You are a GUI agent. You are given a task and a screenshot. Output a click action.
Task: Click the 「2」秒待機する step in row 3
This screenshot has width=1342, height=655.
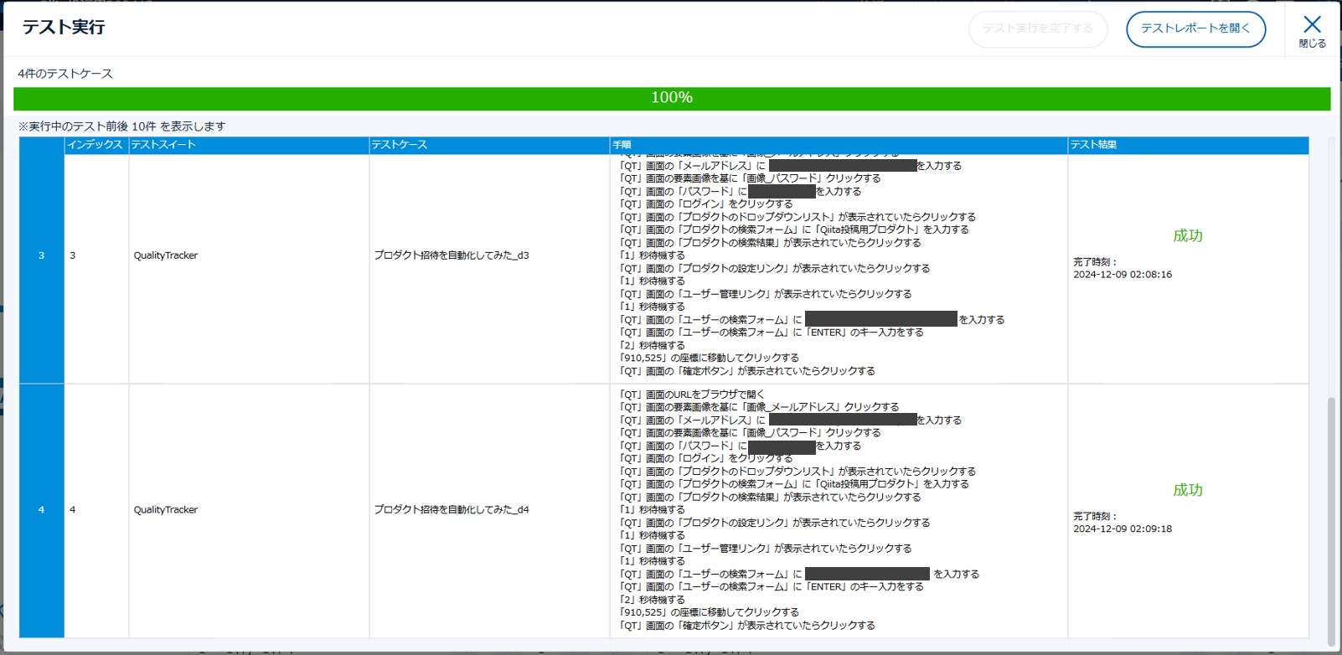pyautogui.click(x=652, y=345)
